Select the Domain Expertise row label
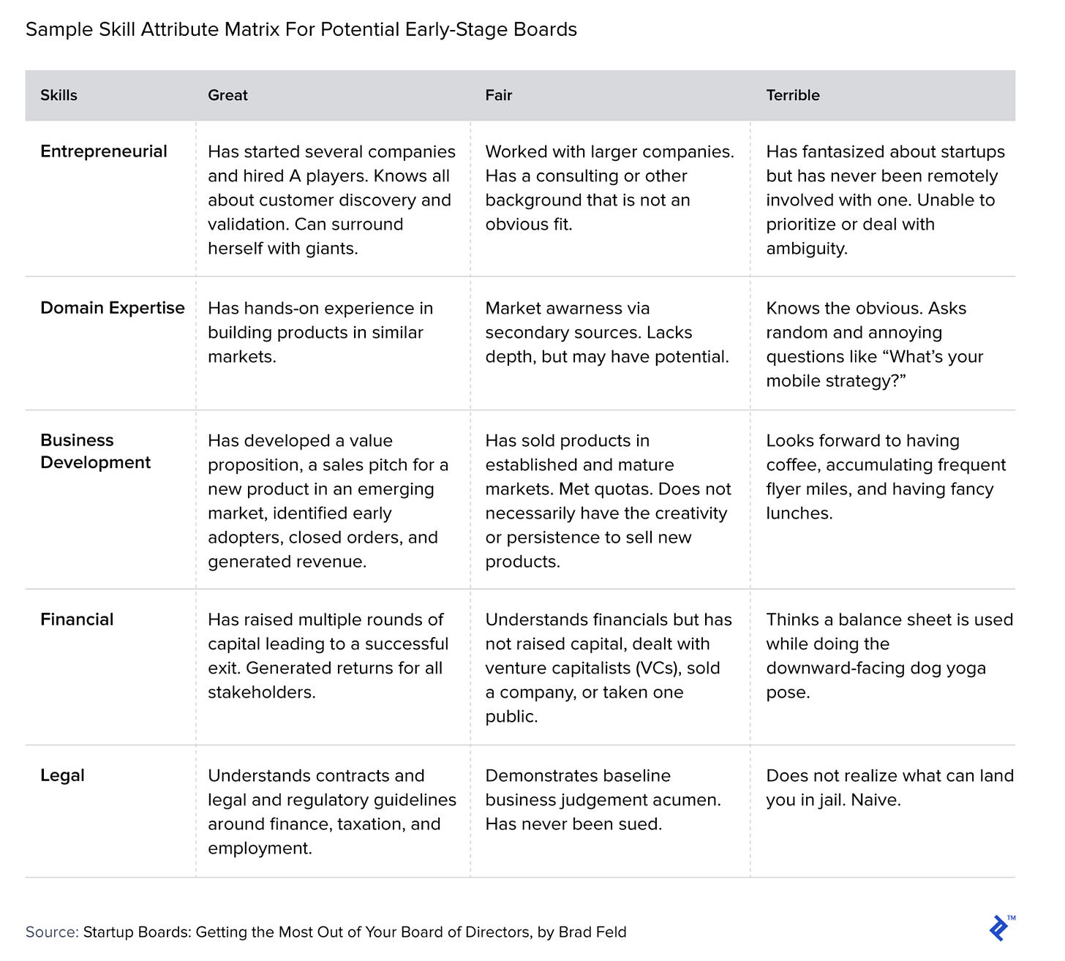1065x961 pixels. [113, 308]
